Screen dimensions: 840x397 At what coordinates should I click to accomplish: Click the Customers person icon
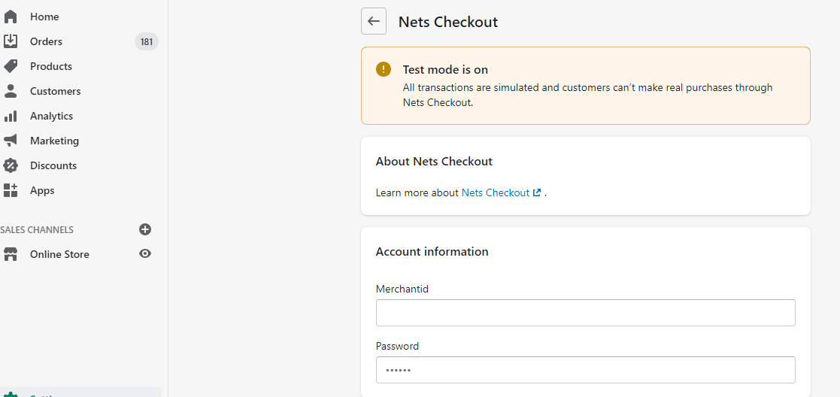(x=11, y=91)
